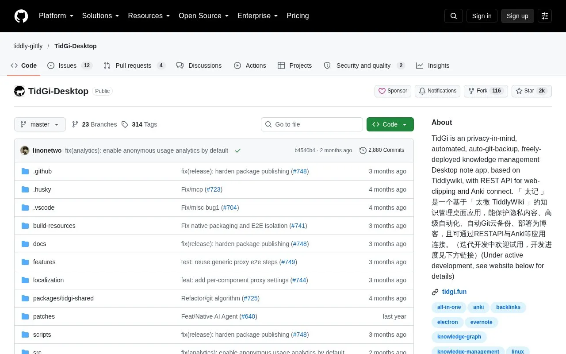566x354 pixels.
Task: Open the Actions tab
Action: pos(250,65)
